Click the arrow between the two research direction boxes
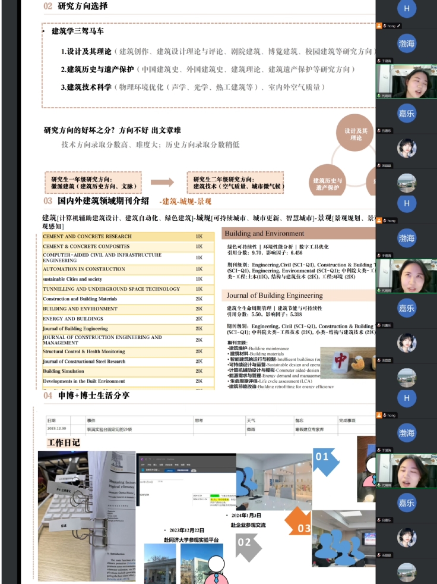Image resolution: width=437 pixels, height=584 pixels. 162,183
